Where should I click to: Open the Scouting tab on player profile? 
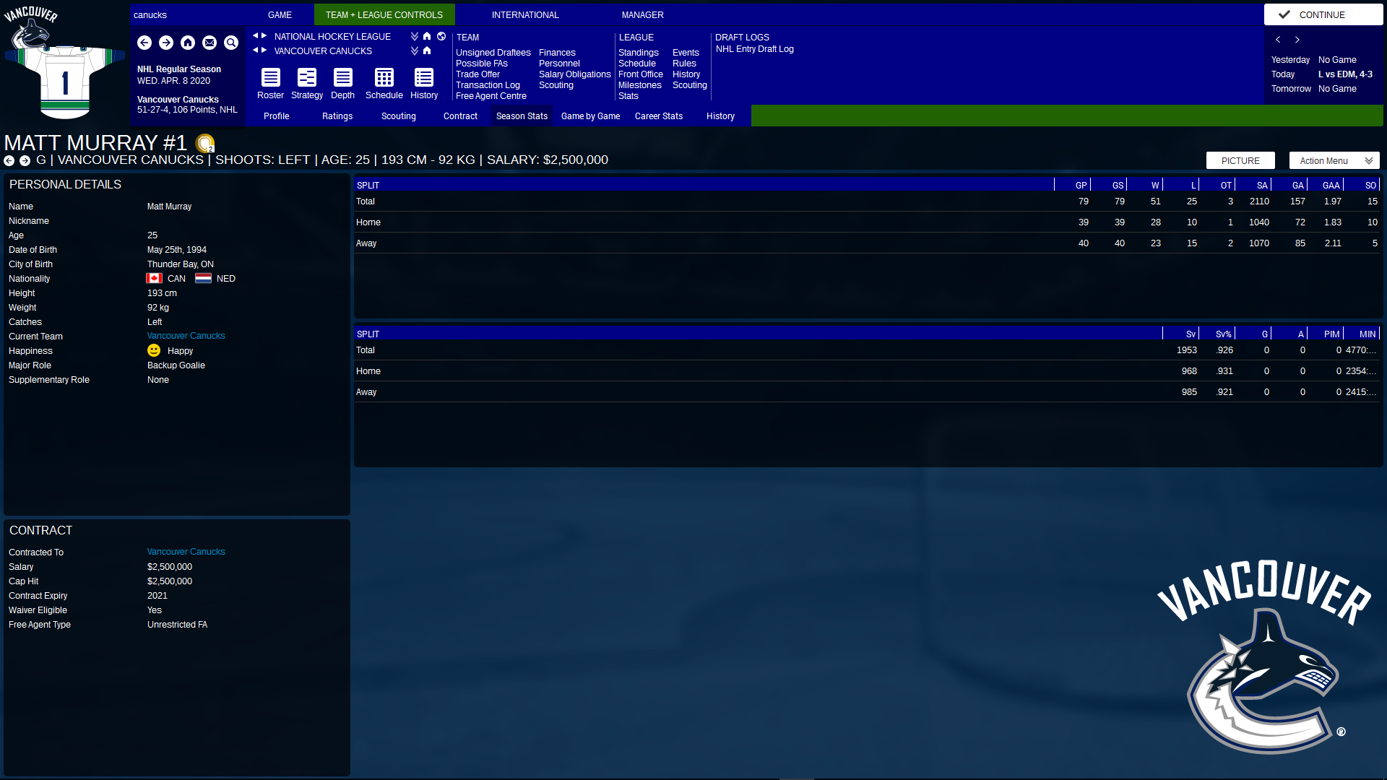(x=398, y=116)
